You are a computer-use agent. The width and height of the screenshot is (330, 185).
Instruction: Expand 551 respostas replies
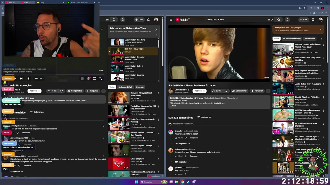[x=182, y=162]
